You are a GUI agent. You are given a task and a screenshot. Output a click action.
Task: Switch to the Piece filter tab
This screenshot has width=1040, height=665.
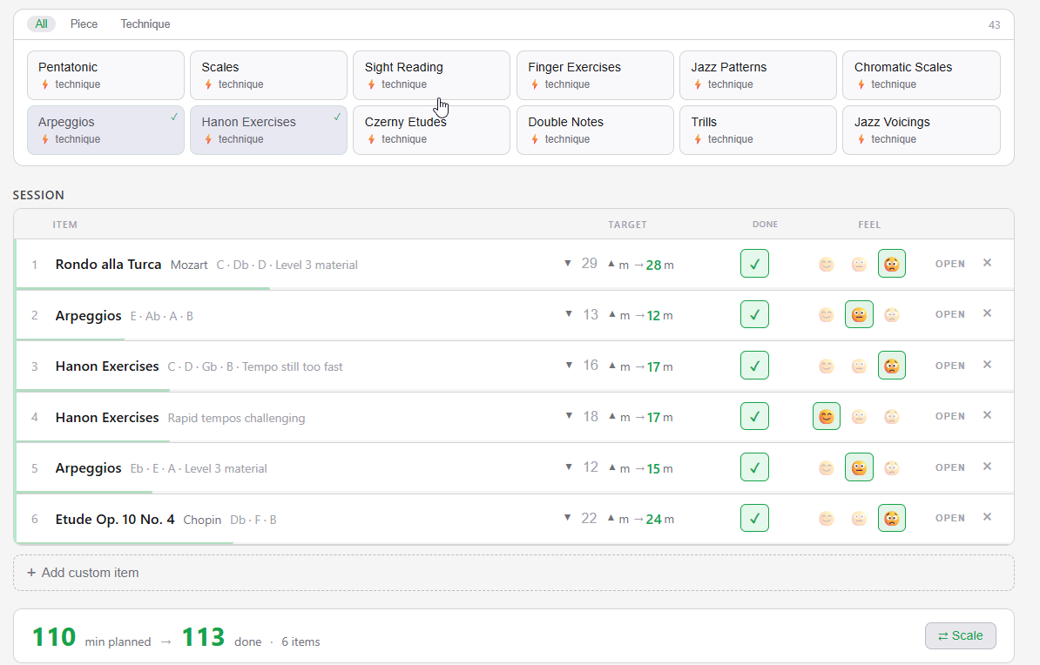(x=84, y=24)
